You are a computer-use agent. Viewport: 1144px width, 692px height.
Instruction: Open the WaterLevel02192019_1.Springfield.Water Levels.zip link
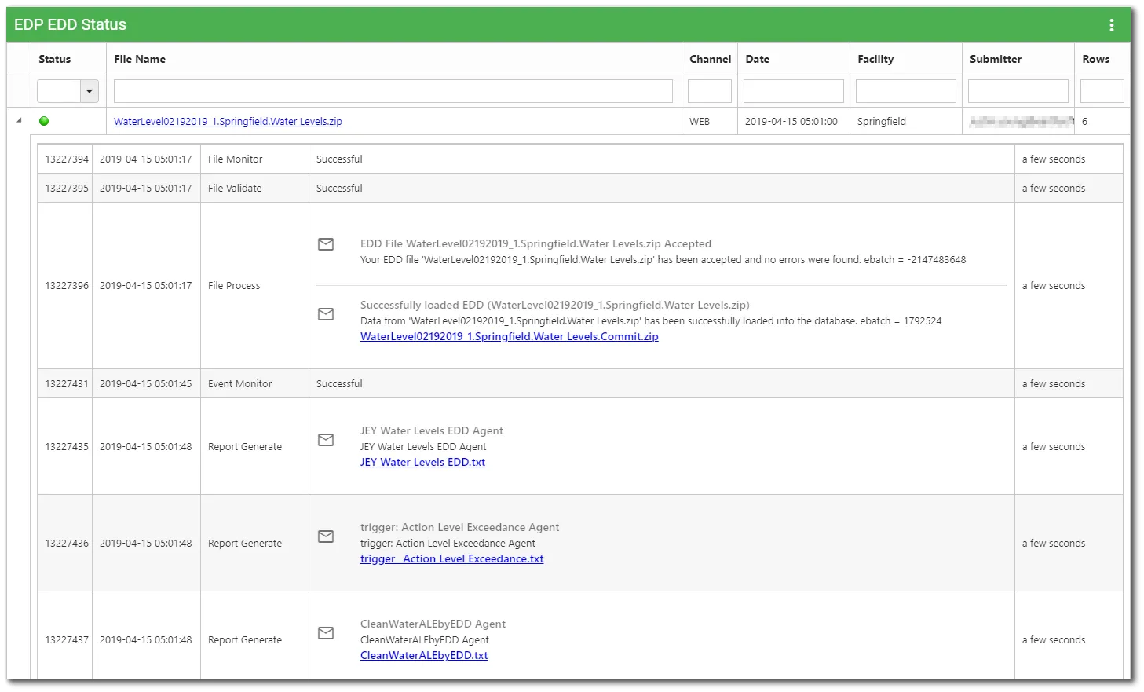pos(228,121)
